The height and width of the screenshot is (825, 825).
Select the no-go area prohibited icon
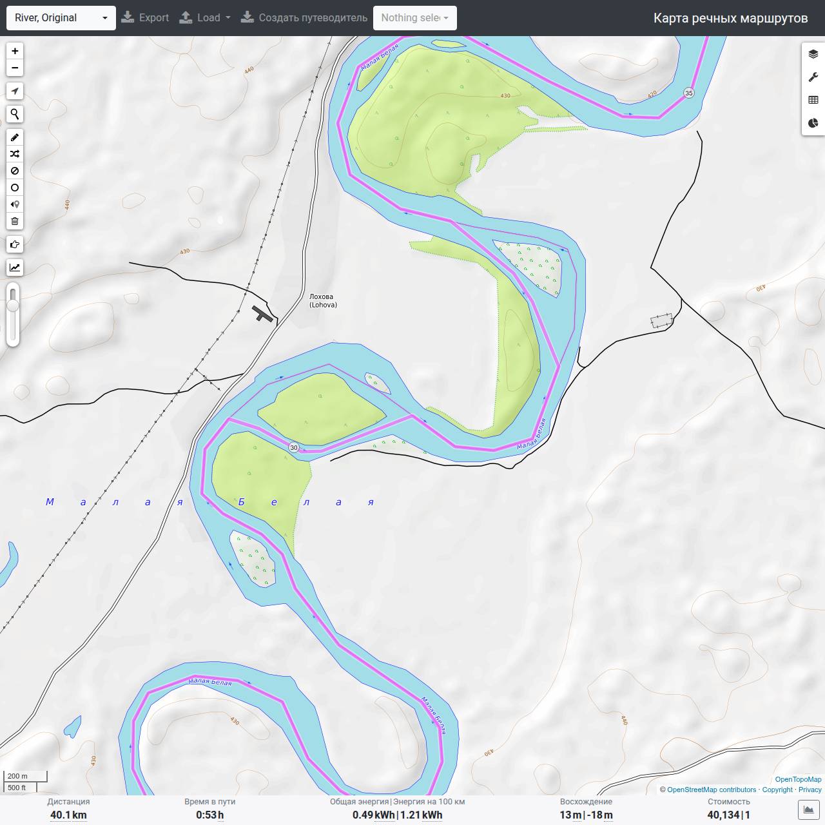pyautogui.click(x=15, y=171)
